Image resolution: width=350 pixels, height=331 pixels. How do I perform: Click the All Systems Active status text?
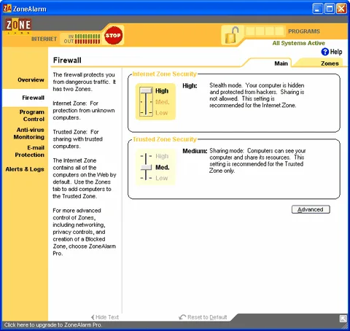[298, 43]
